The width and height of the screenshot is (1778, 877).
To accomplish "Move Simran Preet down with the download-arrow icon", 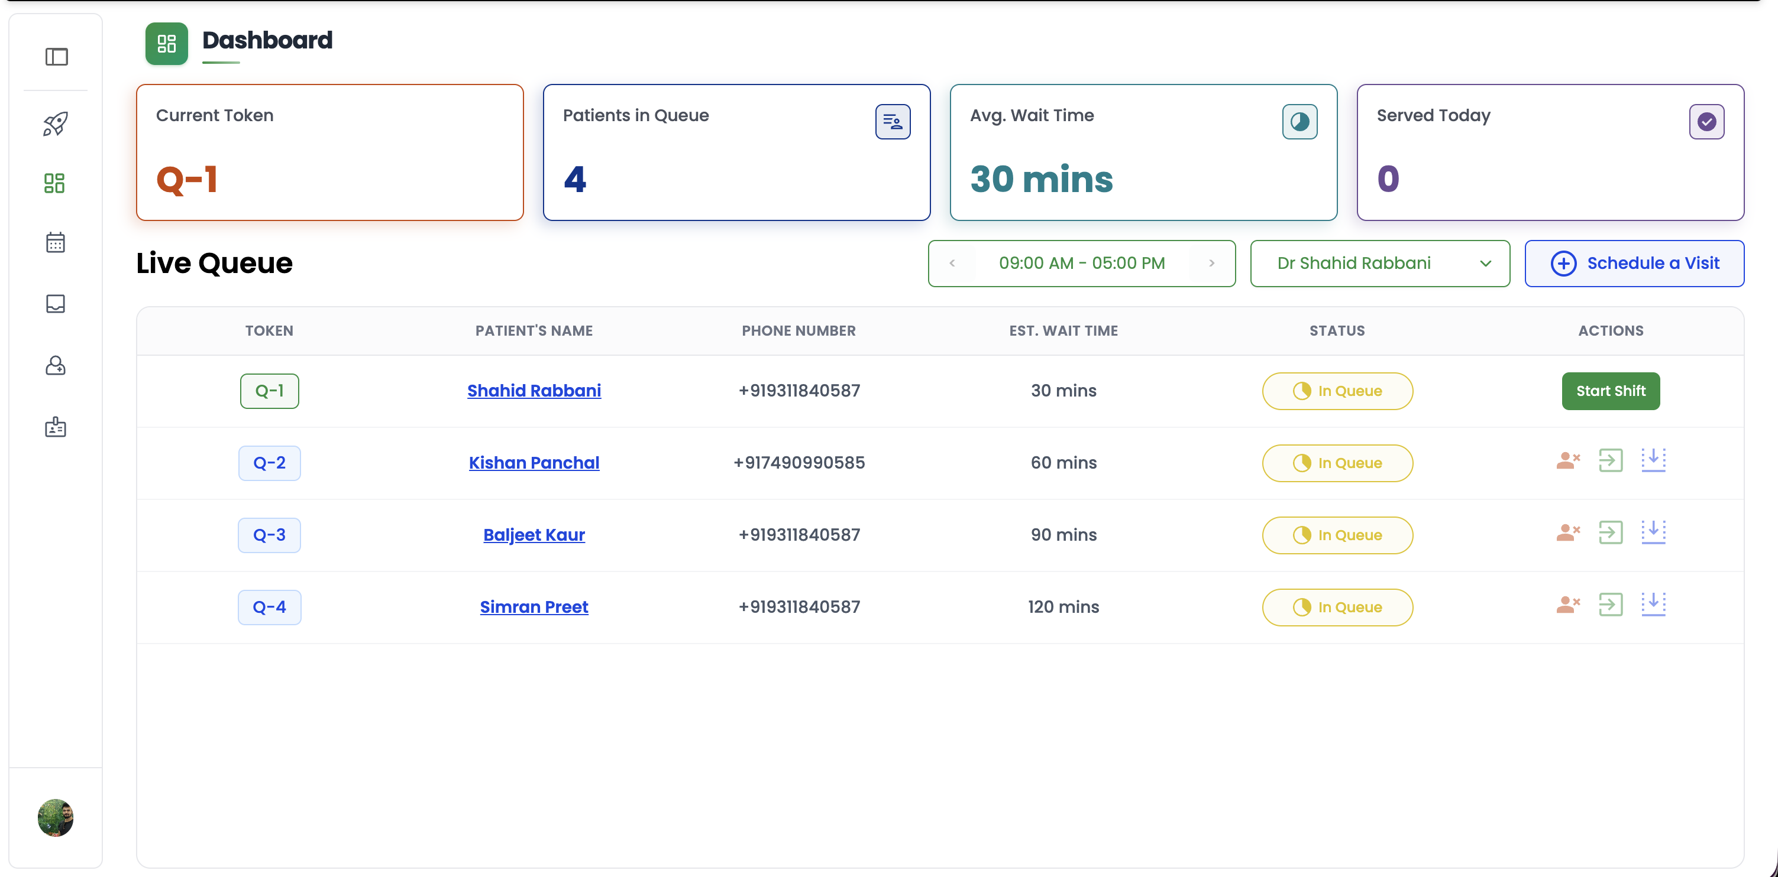I will 1653,605.
